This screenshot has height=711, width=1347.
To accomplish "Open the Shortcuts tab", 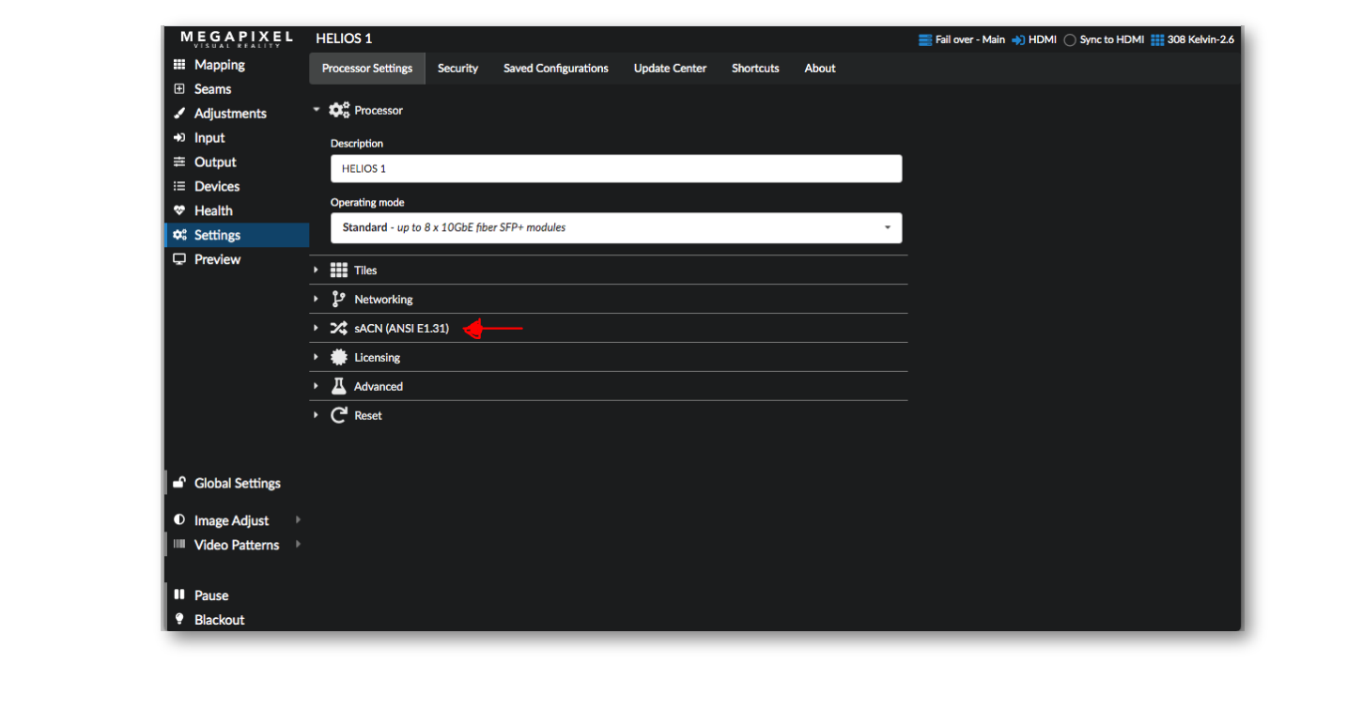I will (755, 69).
